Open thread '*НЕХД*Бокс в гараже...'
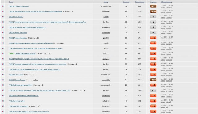The width and height of the screenshot is (198, 114). (18, 38)
